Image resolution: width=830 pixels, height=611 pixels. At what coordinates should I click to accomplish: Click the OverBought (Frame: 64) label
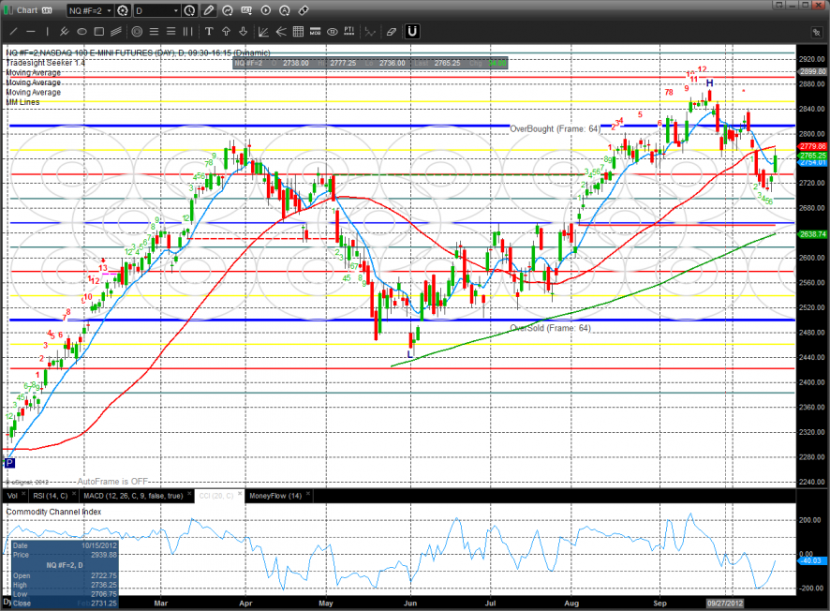pyautogui.click(x=555, y=128)
